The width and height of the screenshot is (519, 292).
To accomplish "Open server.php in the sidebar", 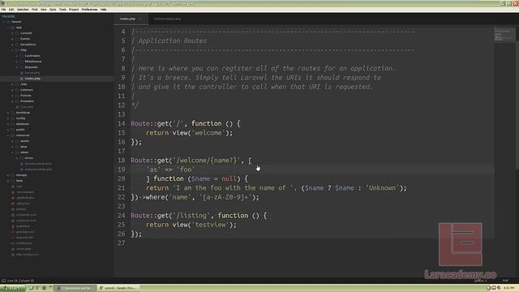I will point(24,249).
